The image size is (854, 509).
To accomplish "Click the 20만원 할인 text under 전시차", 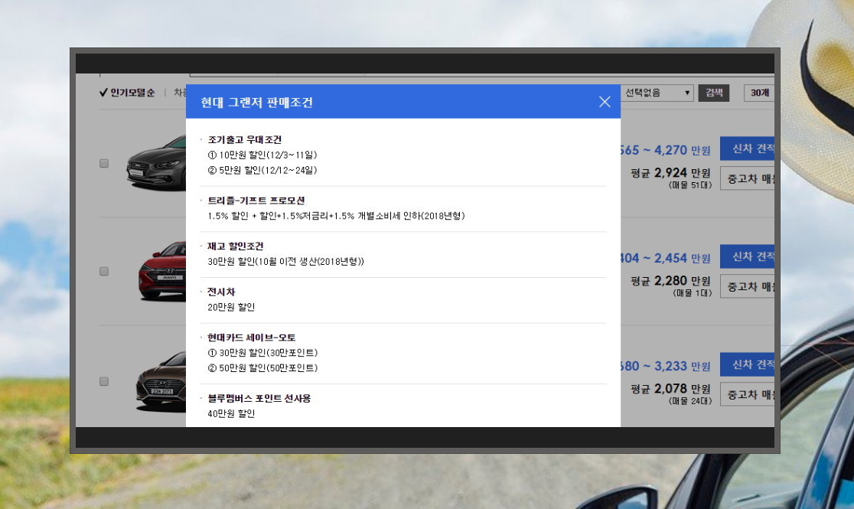I will pos(231,307).
